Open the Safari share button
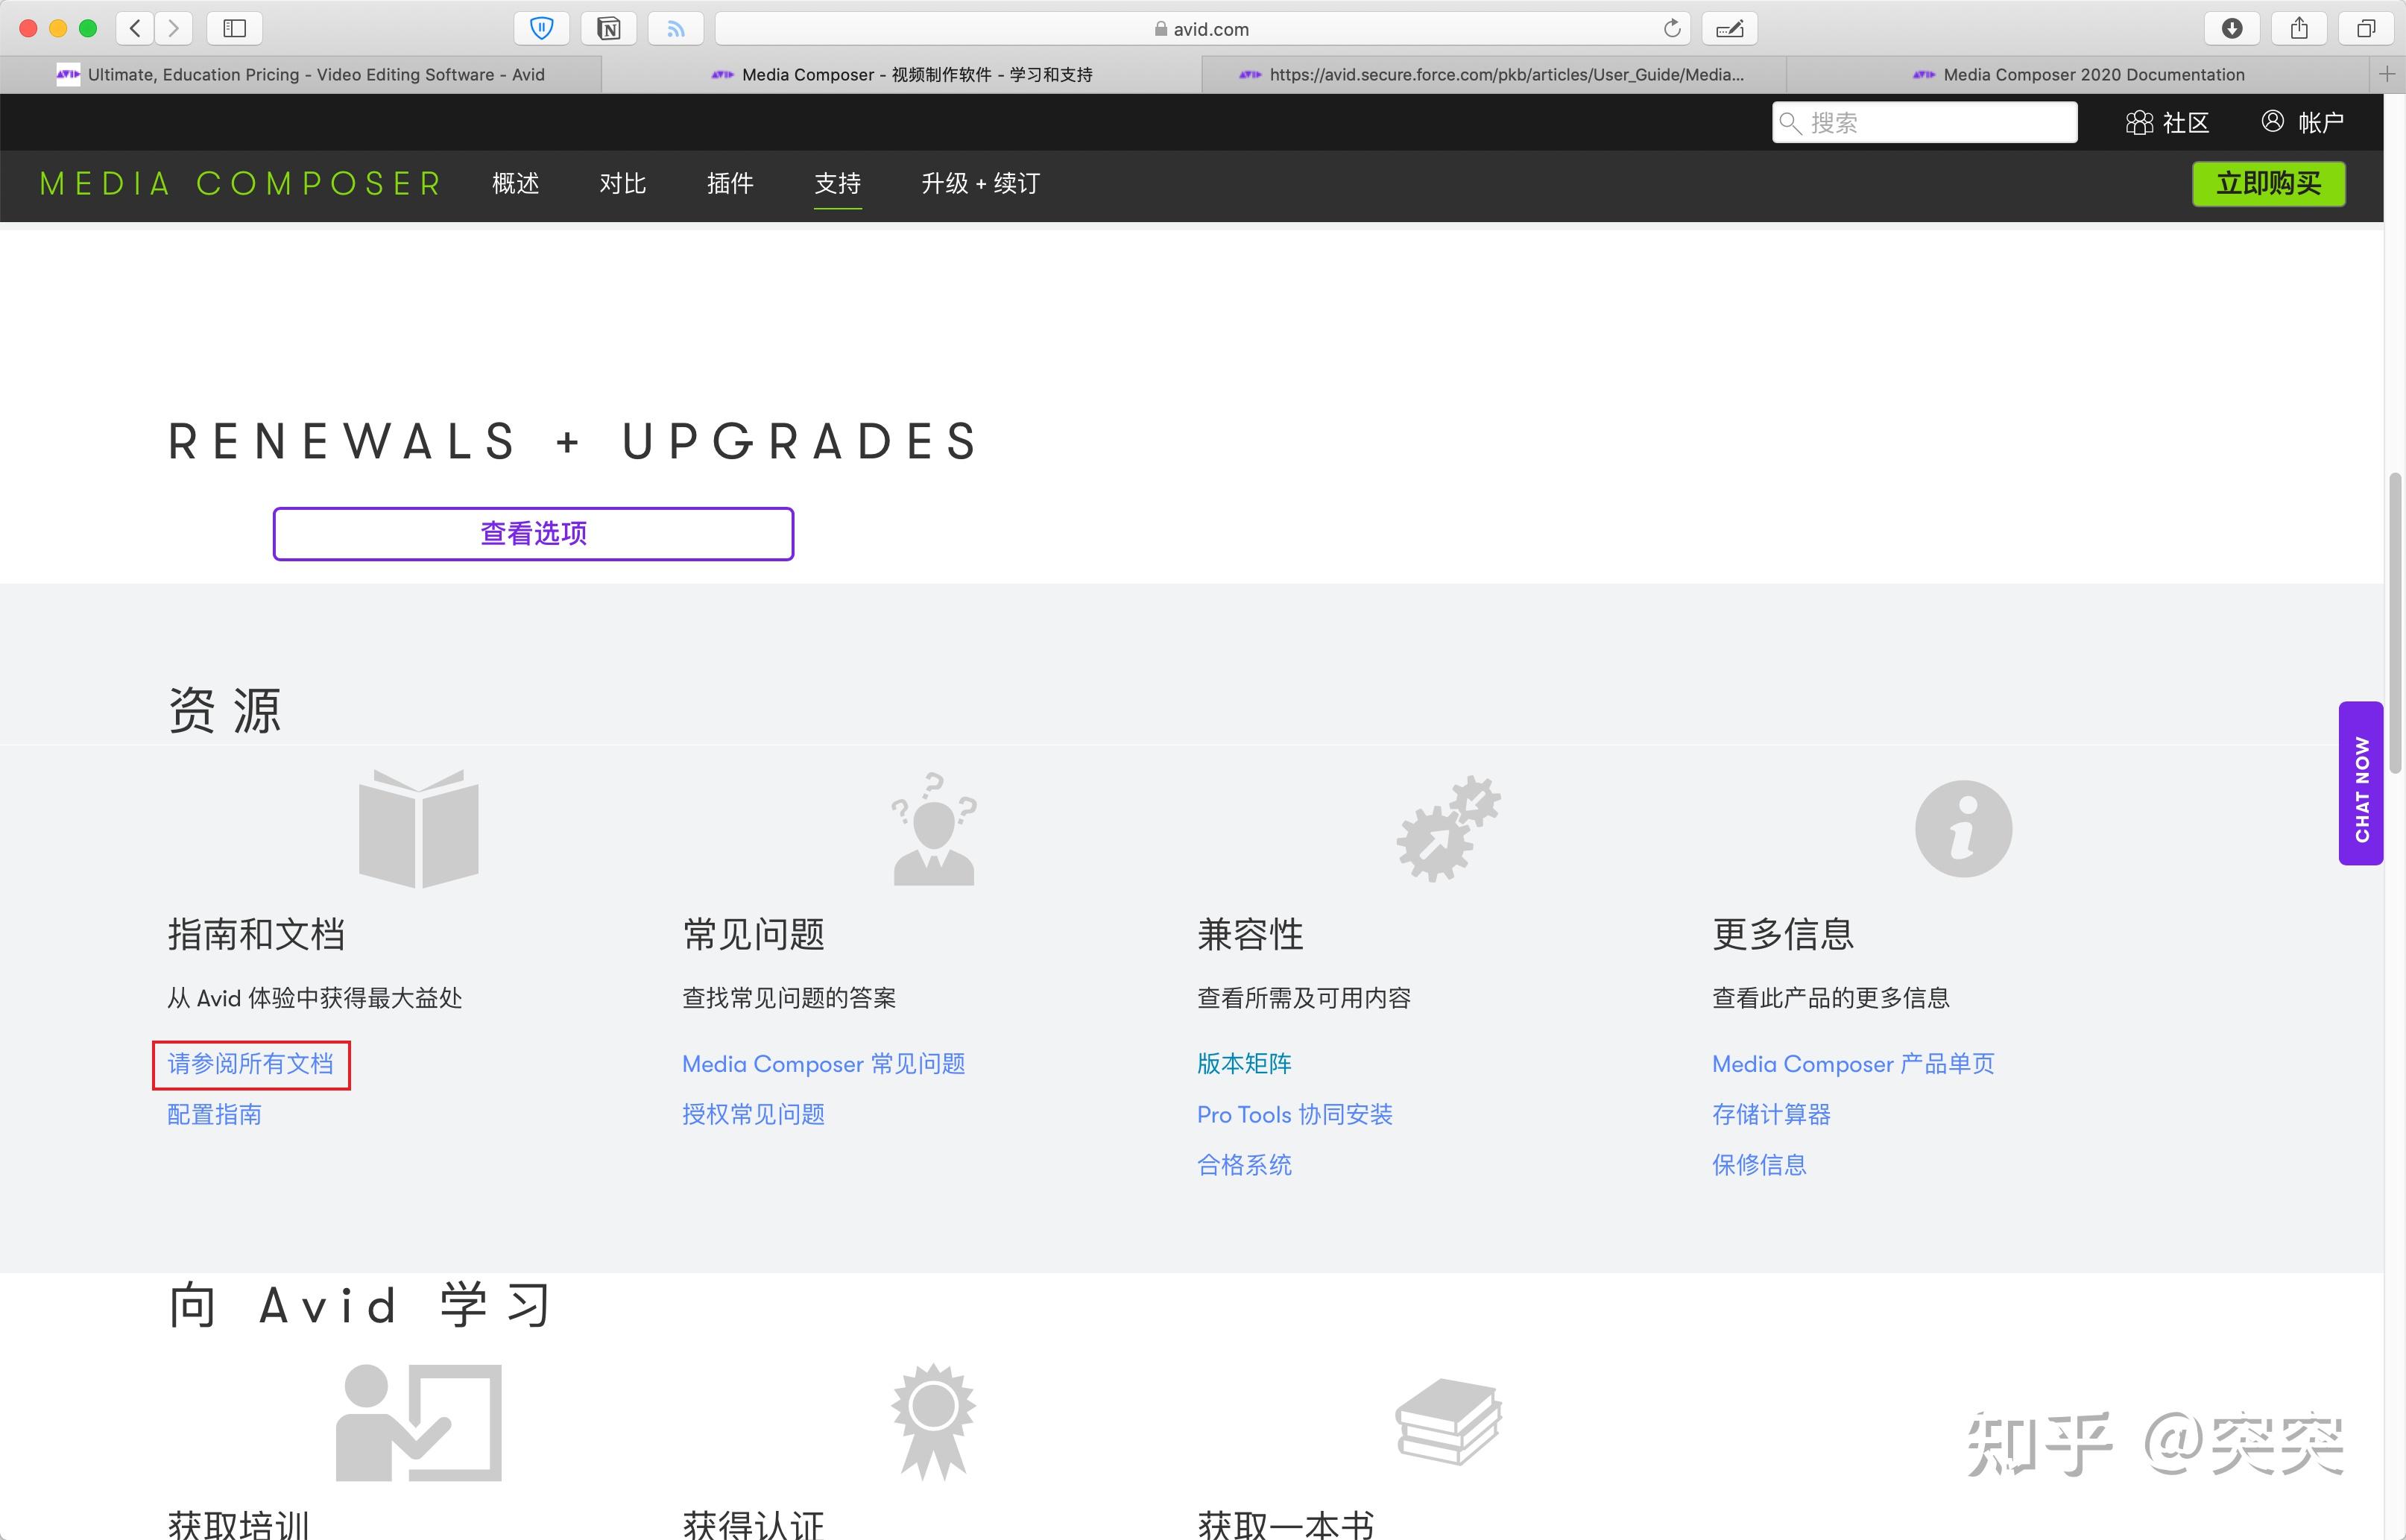 (x=2299, y=28)
